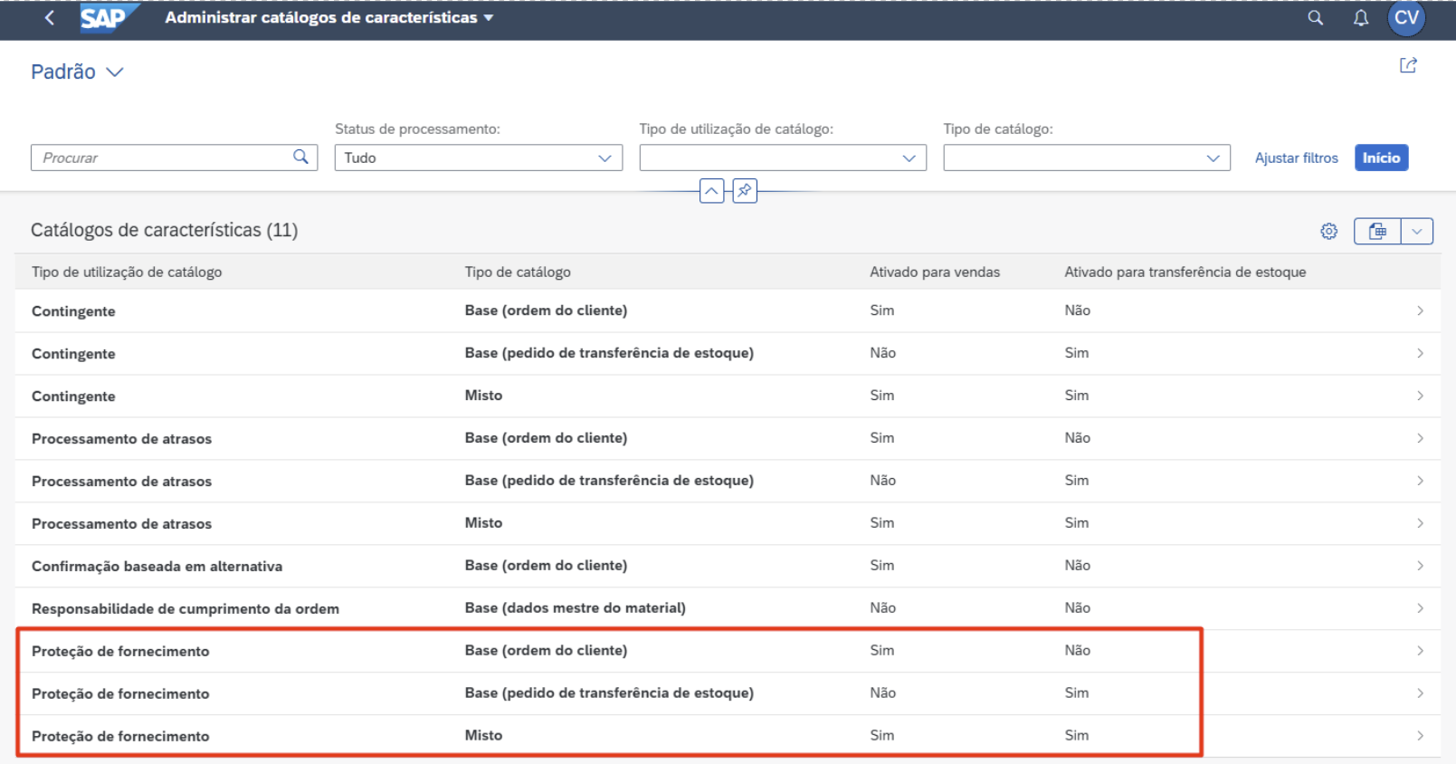
Task: Click the share icon near Padrão
Action: click(1408, 65)
